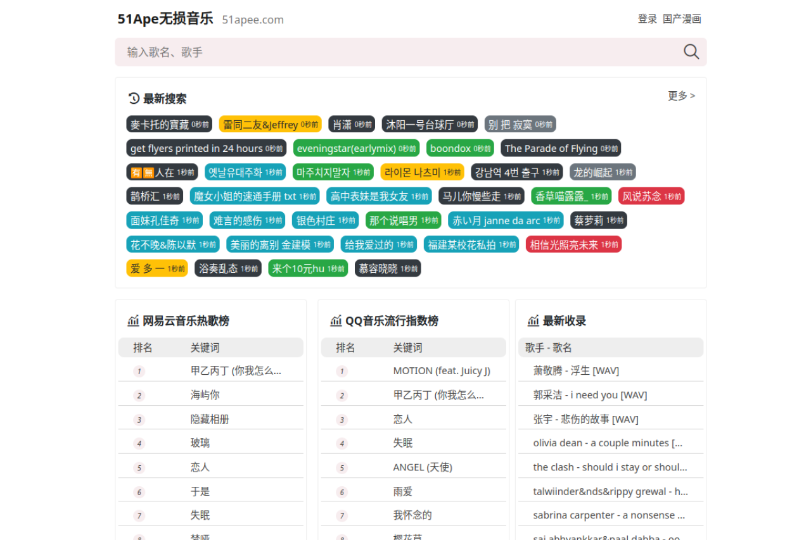The image size is (811, 540).
Task: Click the chart icon beside 网易云音乐热歌榜
Action: pos(133,321)
